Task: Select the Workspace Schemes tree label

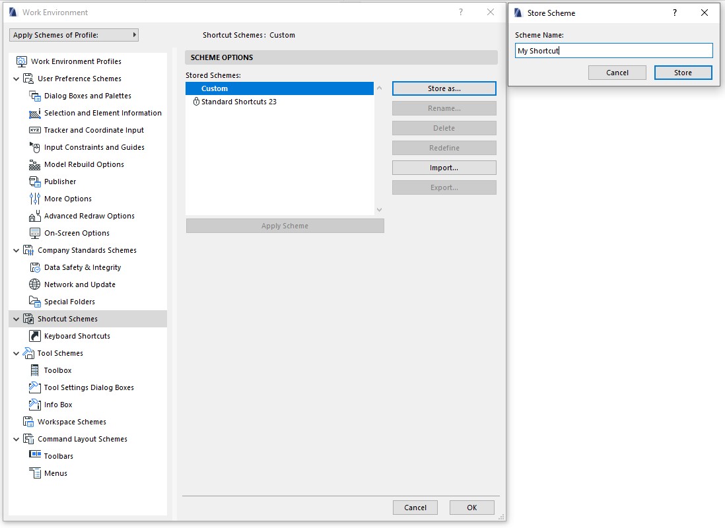Action: pos(72,422)
